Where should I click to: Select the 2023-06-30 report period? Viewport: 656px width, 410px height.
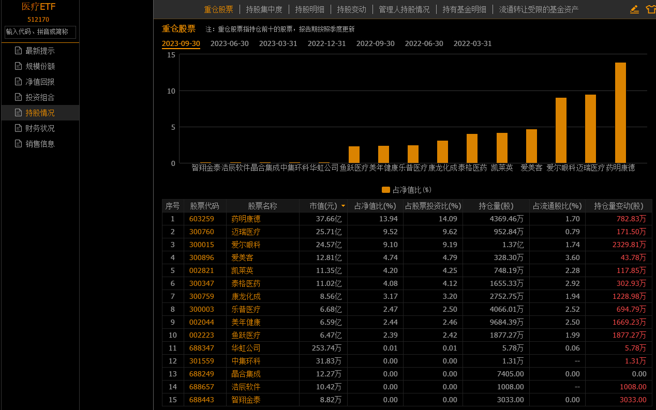click(229, 43)
